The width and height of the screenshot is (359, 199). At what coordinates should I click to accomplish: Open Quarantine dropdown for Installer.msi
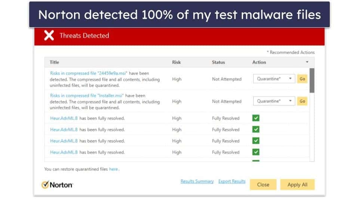[274, 101]
